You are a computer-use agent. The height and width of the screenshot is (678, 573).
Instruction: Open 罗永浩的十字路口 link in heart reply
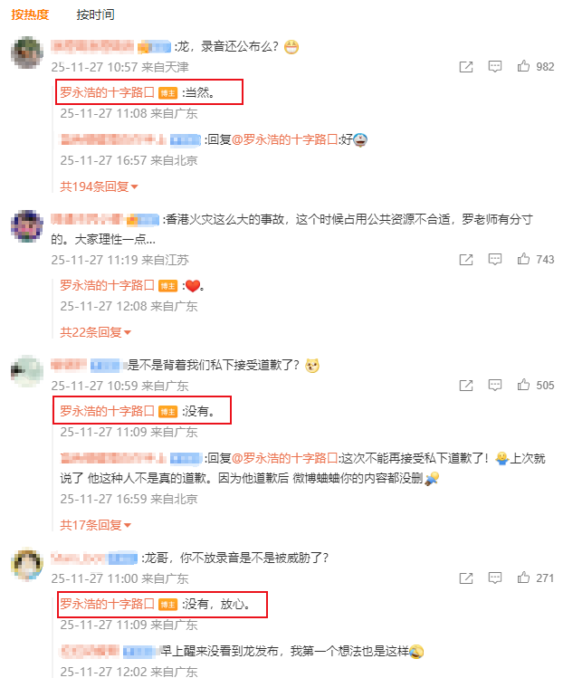tap(107, 285)
